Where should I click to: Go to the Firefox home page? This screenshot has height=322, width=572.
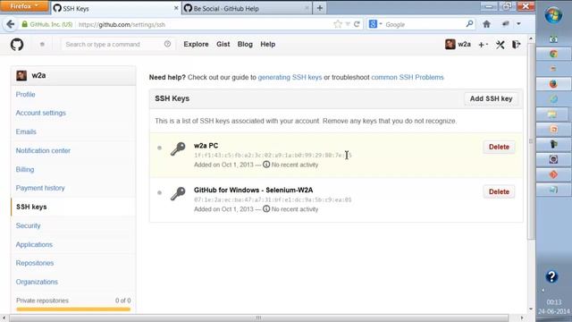point(486,24)
